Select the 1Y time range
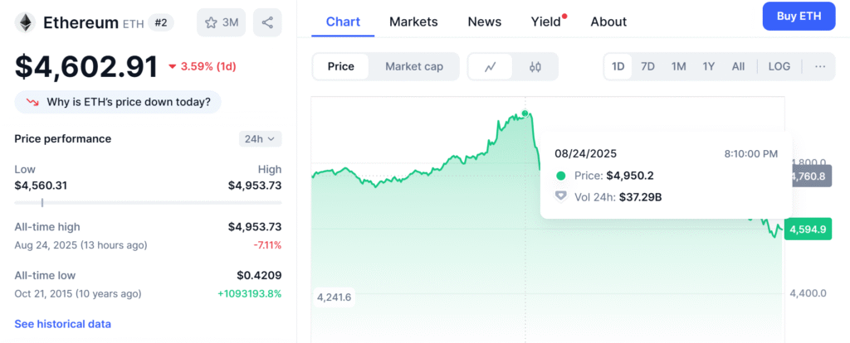850x343 pixels. pyautogui.click(x=708, y=66)
